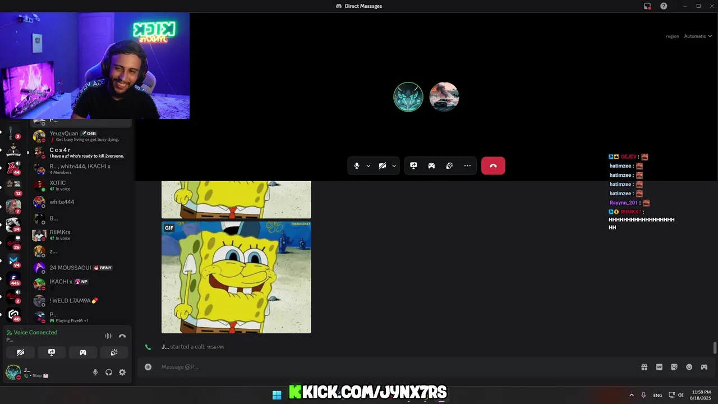Image resolution: width=718 pixels, height=404 pixels.
Task: Select server icon with badge 34
Action: pos(13,224)
